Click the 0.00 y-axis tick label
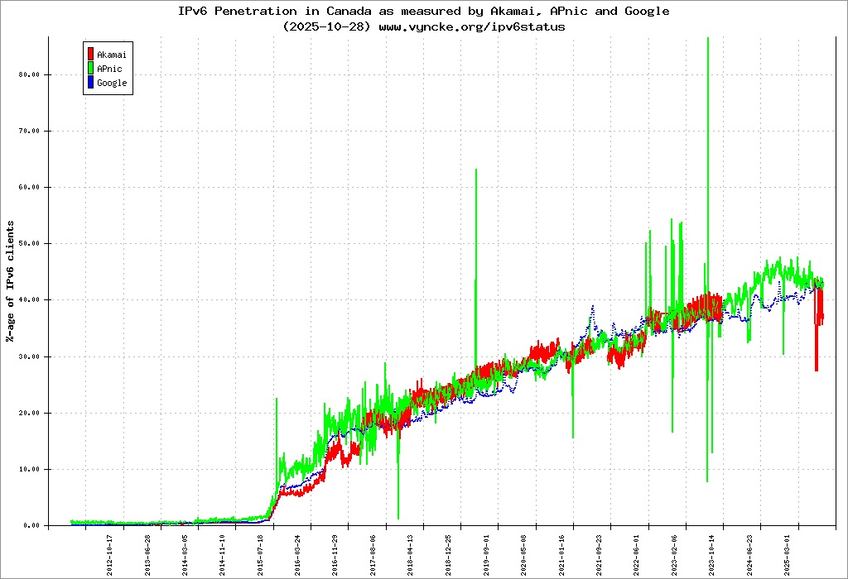Screen dimensions: 848x579 [31, 525]
